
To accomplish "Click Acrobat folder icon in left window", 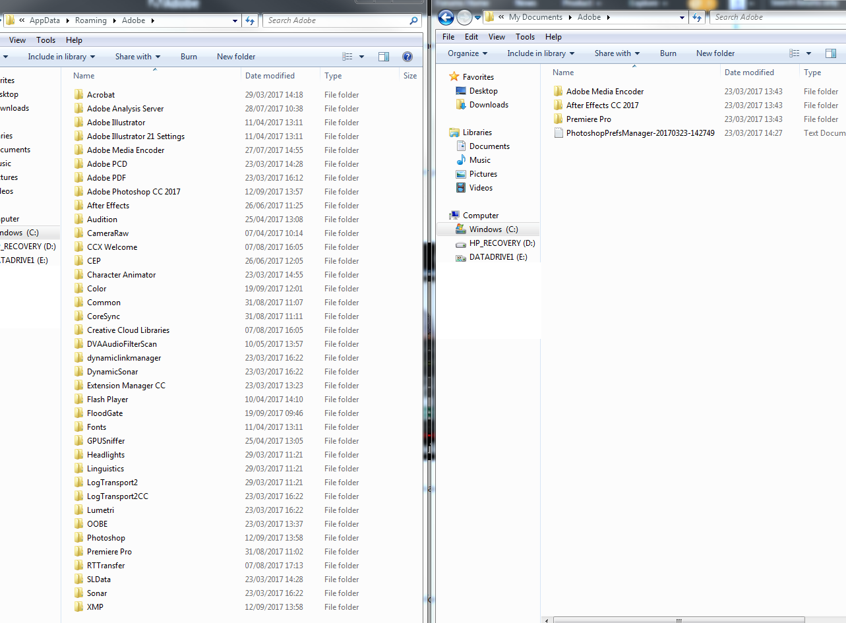I will click(x=79, y=95).
